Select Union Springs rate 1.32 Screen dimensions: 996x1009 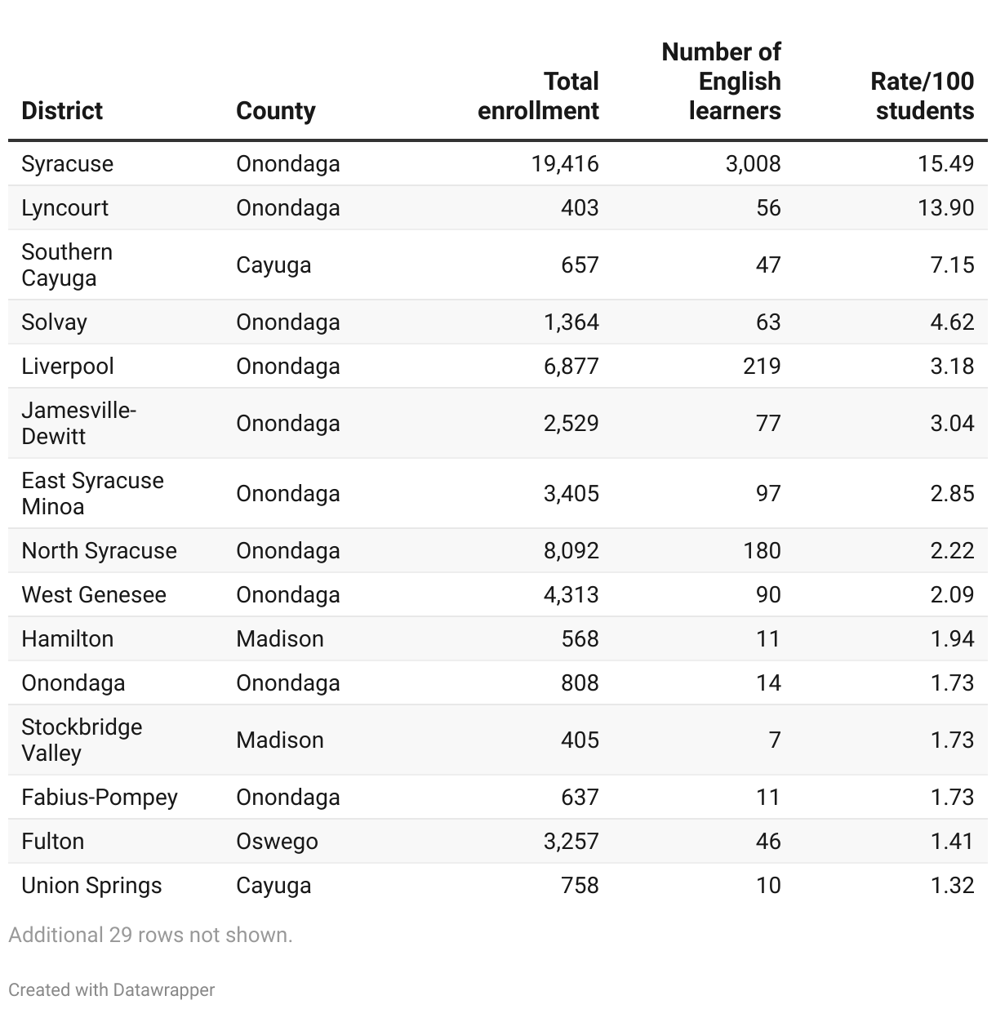pyautogui.click(x=952, y=885)
